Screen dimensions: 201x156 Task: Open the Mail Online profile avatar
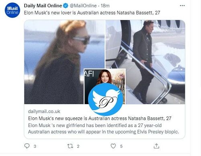click(12, 10)
